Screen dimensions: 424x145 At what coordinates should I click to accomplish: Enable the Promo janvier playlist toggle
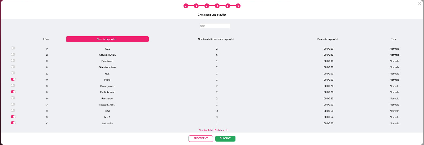(13, 85)
